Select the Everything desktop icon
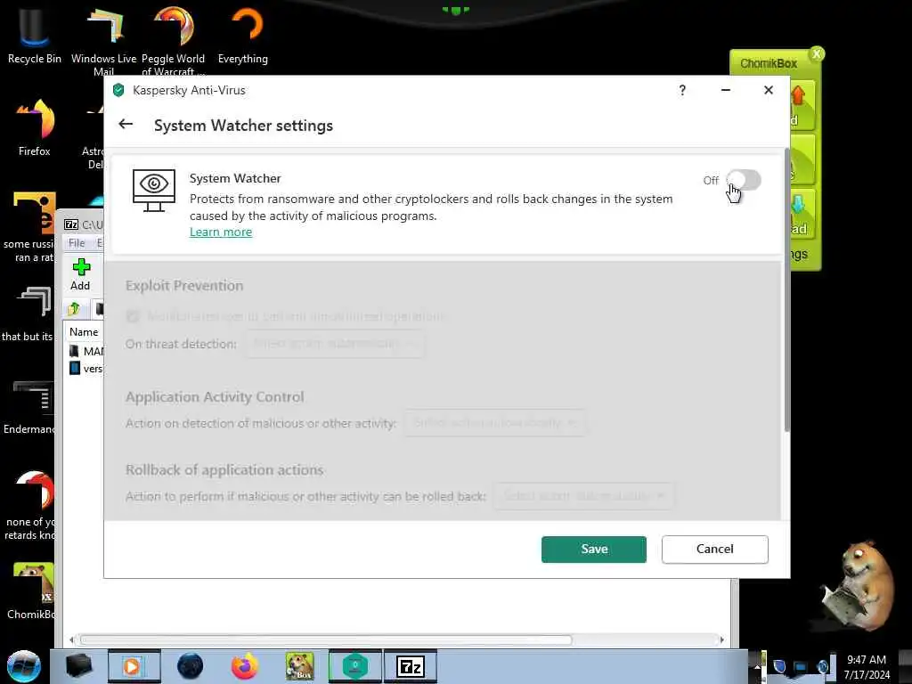This screenshot has height=684, width=912. pyautogui.click(x=243, y=36)
